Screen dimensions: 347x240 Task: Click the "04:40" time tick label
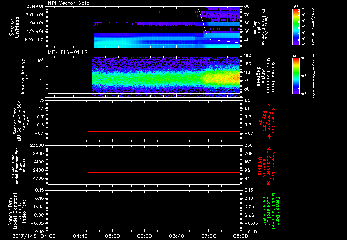tap(80, 236)
